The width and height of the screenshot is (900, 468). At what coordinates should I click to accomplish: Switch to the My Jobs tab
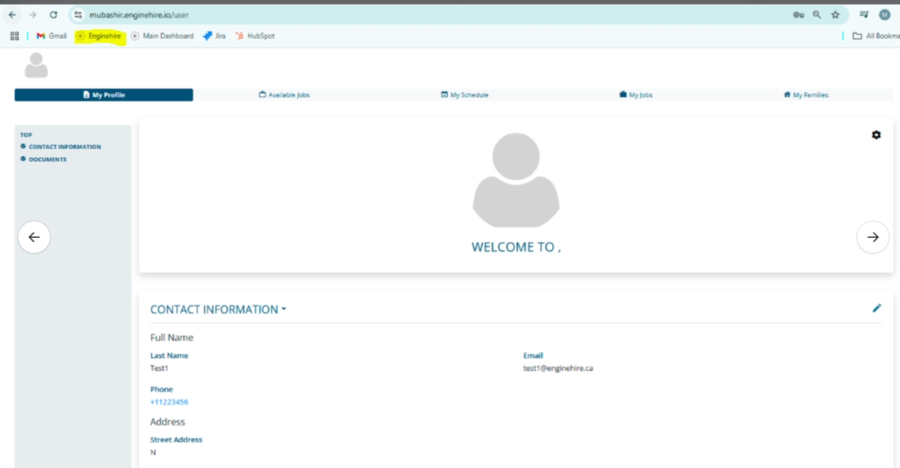click(x=636, y=95)
